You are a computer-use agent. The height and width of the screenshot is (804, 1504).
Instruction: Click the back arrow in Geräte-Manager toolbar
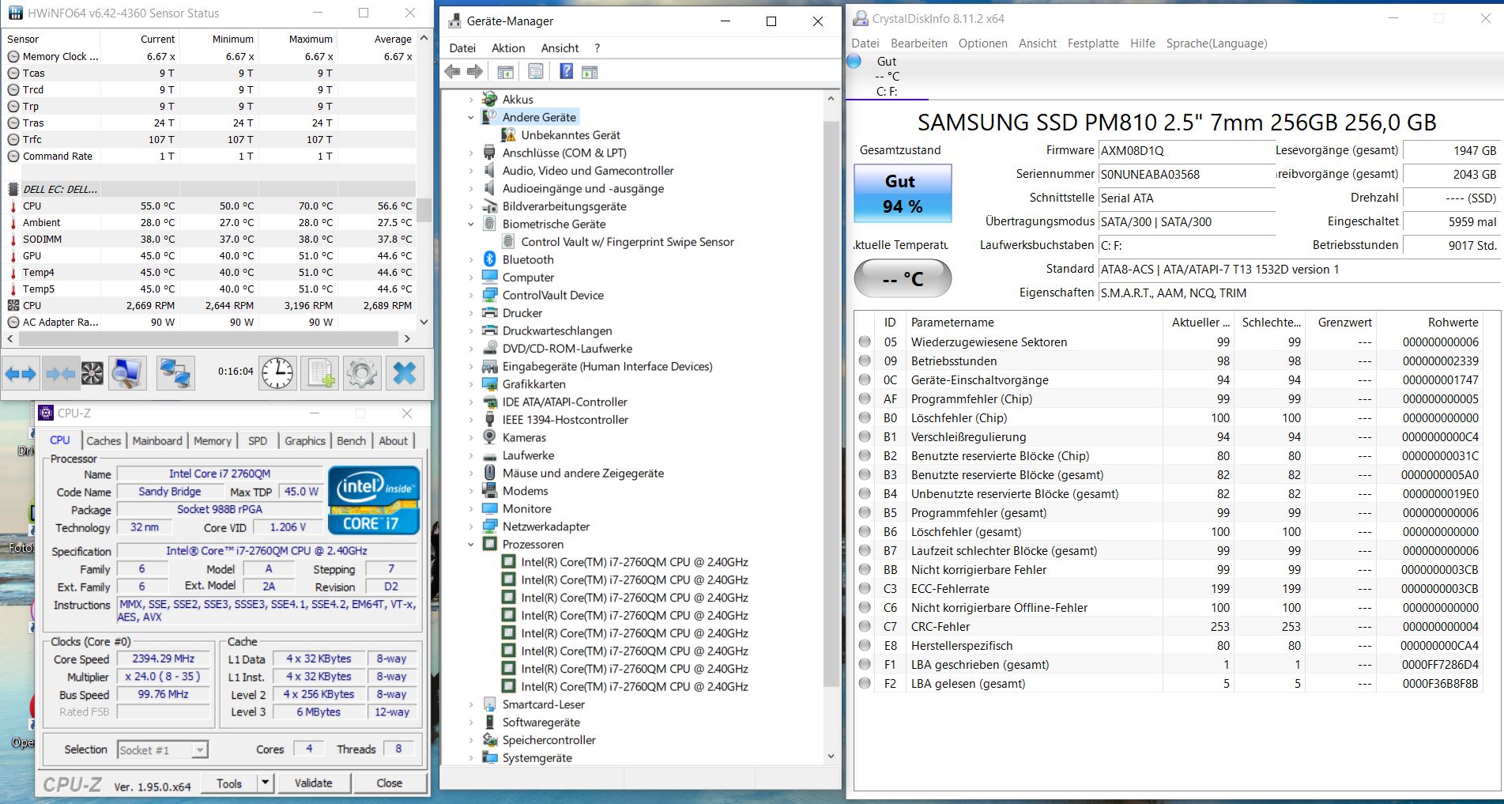click(x=453, y=72)
